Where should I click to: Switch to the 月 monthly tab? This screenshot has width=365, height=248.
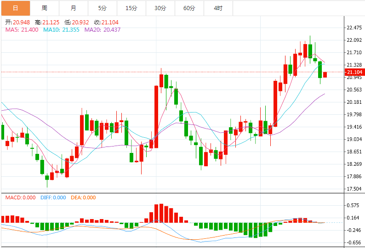[x=74, y=8]
